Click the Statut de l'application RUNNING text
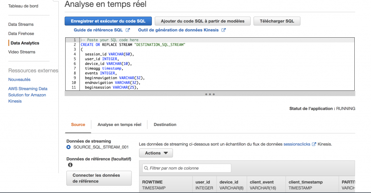 322,109
